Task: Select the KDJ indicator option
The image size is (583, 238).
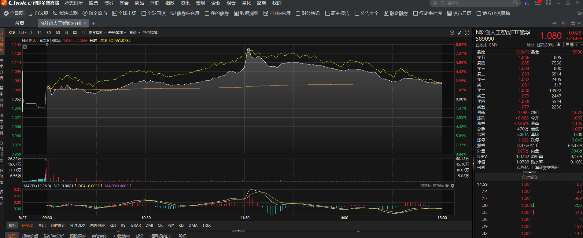Action: pyautogui.click(x=113, y=225)
